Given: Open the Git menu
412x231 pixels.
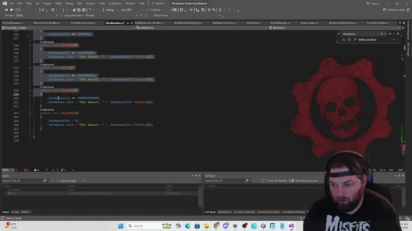Looking at the screenshot, I should tap(37, 3).
